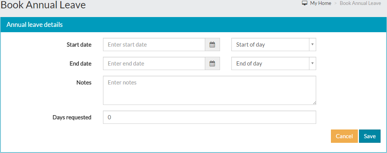The height and width of the screenshot is (153, 387).
Task: Expand the Start of day dropdown
Action: coord(273,45)
